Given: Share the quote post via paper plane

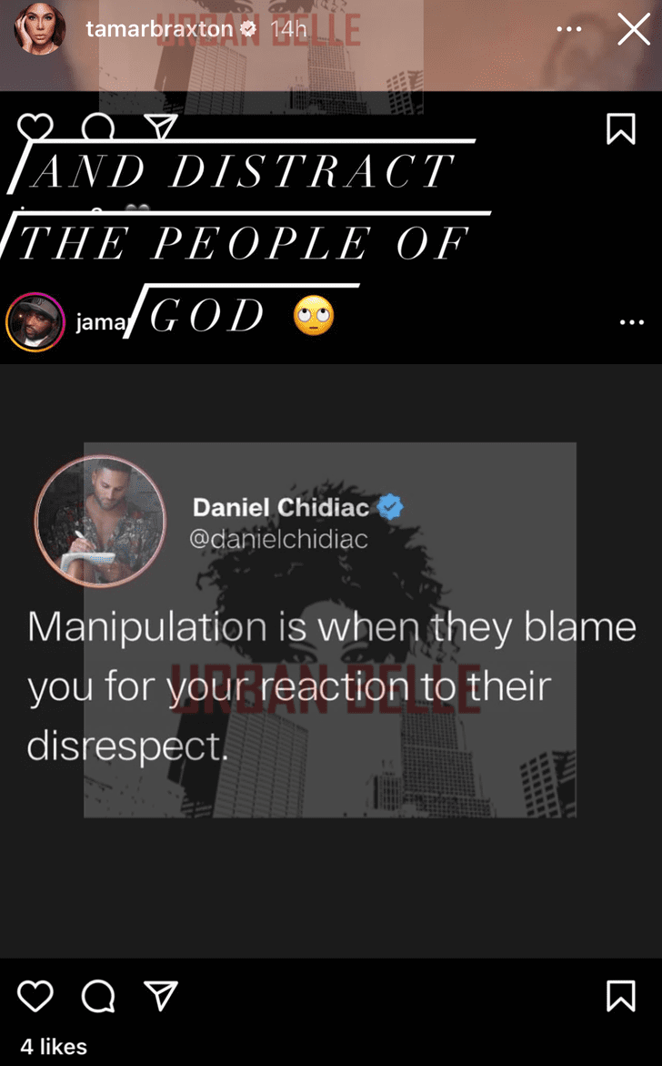Looking at the screenshot, I should [x=161, y=996].
